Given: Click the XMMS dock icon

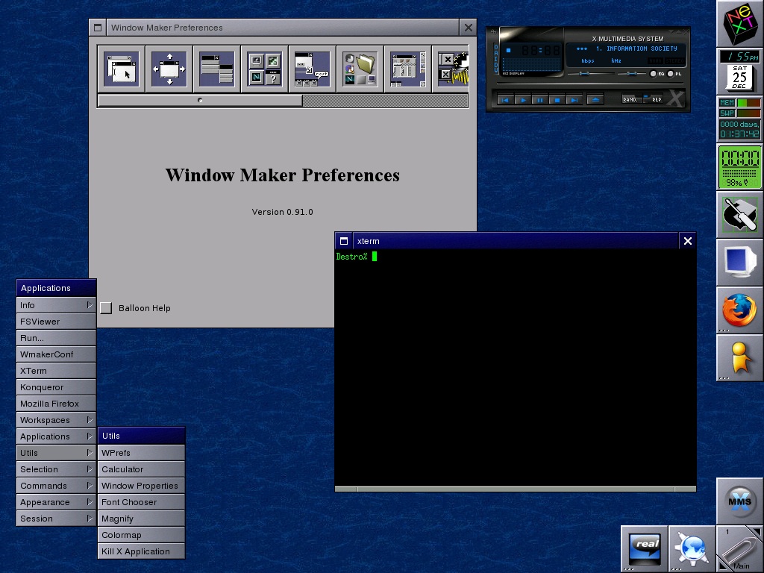Looking at the screenshot, I should pos(739,501).
